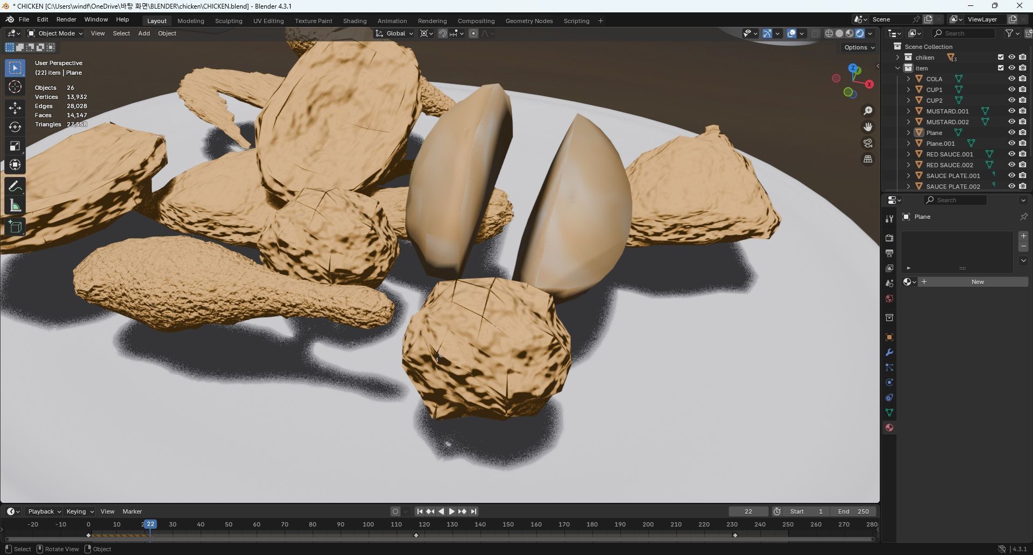This screenshot has width=1033, height=555.
Task: Collapse the item collection
Action: pyautogui.click(x=897, y=68)
